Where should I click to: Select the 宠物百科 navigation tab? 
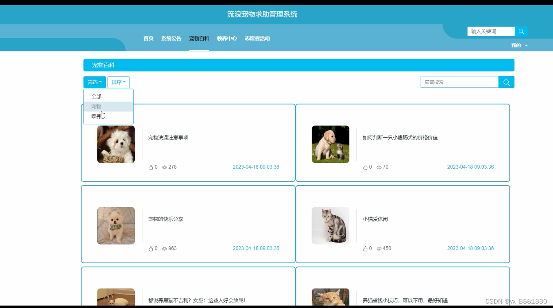coord(199,38)
